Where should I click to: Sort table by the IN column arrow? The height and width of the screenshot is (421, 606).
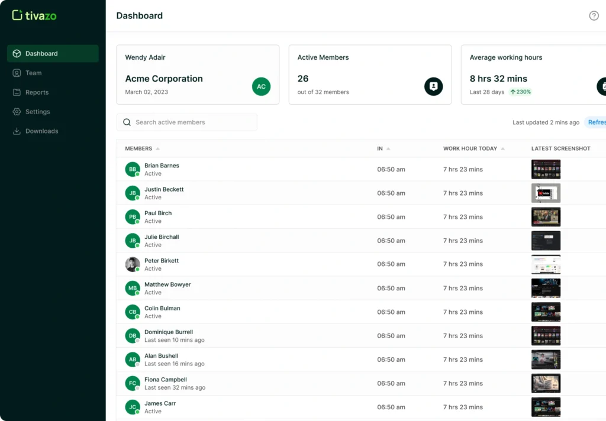coord(388,149)
